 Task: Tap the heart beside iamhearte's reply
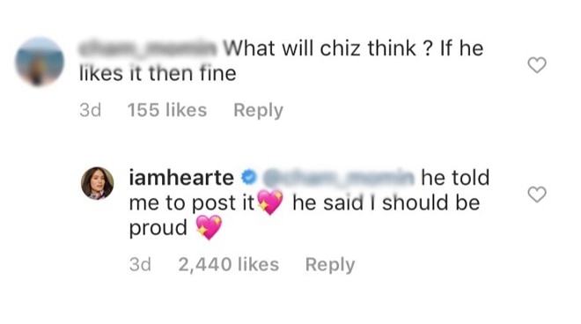tap(536, 195)
